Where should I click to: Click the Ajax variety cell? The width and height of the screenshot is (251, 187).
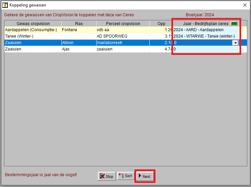point(79,49)
